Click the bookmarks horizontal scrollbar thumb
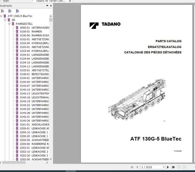This screenshot has height=172, width=195. click(14, 163)
